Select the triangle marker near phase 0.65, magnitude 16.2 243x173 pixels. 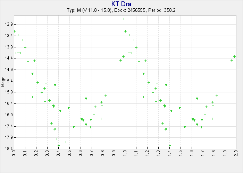pyautogui.click(x=86, y=99)
